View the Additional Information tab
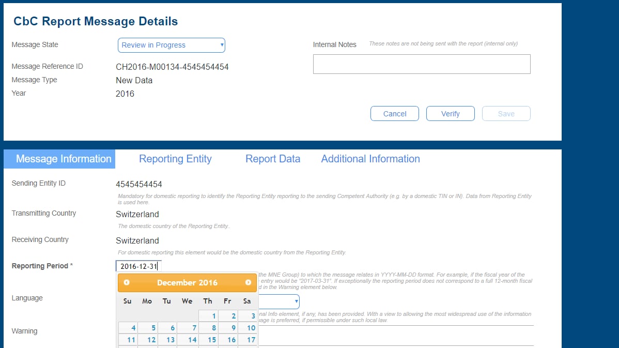The image size is (619, 348). 370,159
